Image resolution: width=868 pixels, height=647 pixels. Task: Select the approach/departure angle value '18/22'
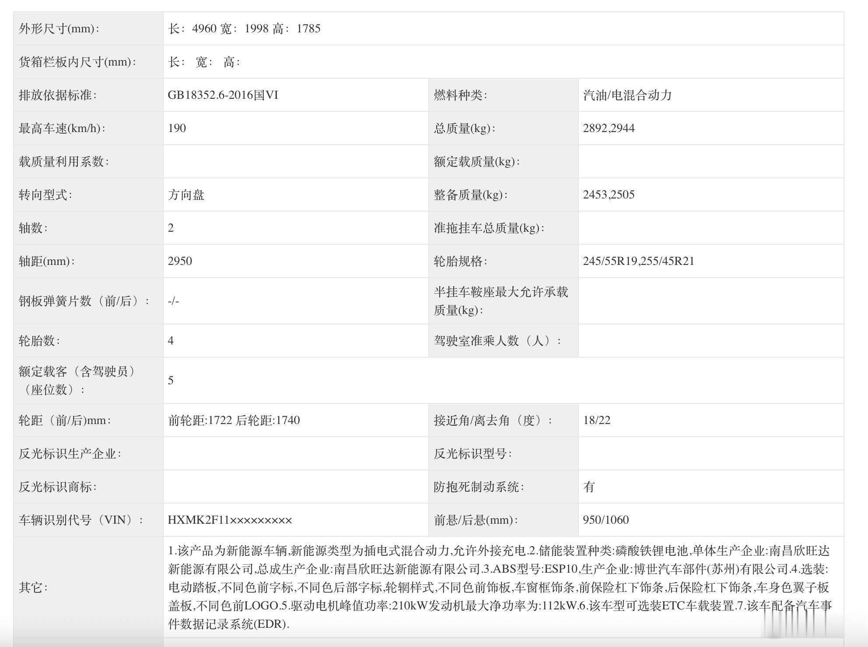pos(596,420)
